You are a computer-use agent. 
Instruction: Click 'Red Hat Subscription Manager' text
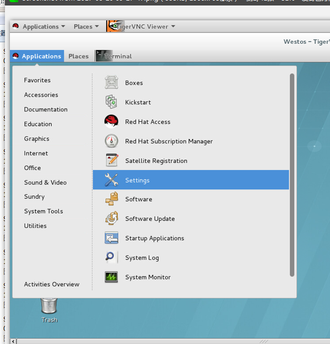click(x=169, y=142)
